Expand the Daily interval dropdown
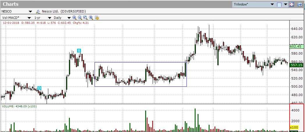Viewport: 305px width, 132px height. 68,18
